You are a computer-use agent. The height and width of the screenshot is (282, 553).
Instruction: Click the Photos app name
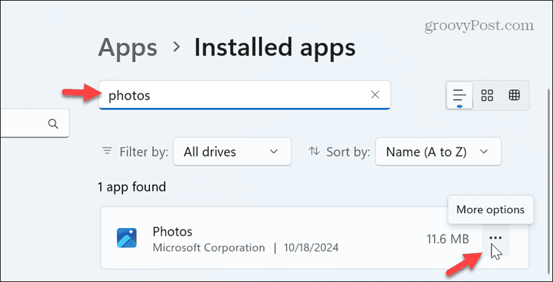172,232
